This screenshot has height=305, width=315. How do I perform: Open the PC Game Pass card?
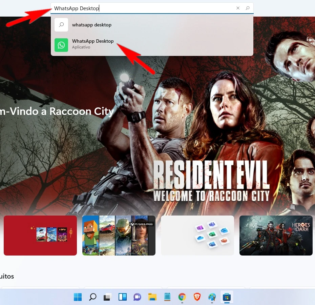[x=119, y=236]
